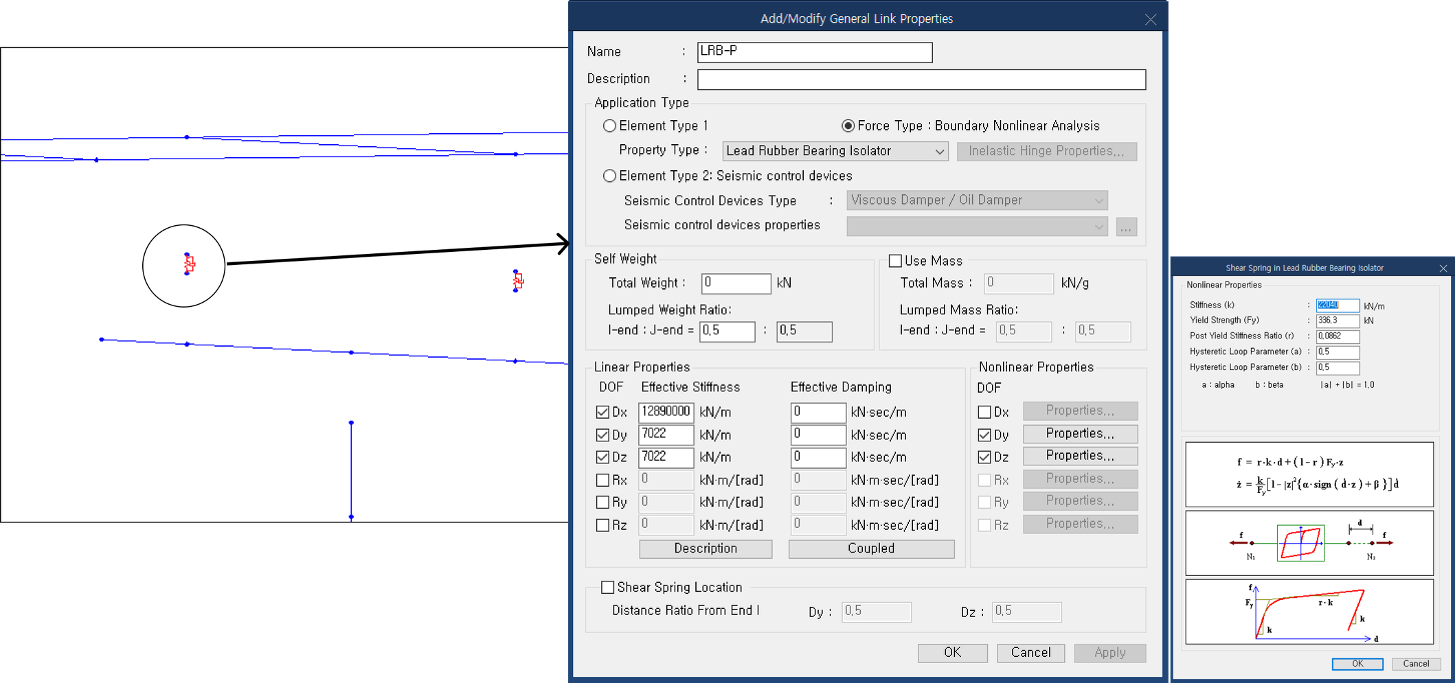Viewport: 1455px width, 683px height.
Task: Toggle the linear Dx DOF checkbox
Action: [x=602, y=412]
